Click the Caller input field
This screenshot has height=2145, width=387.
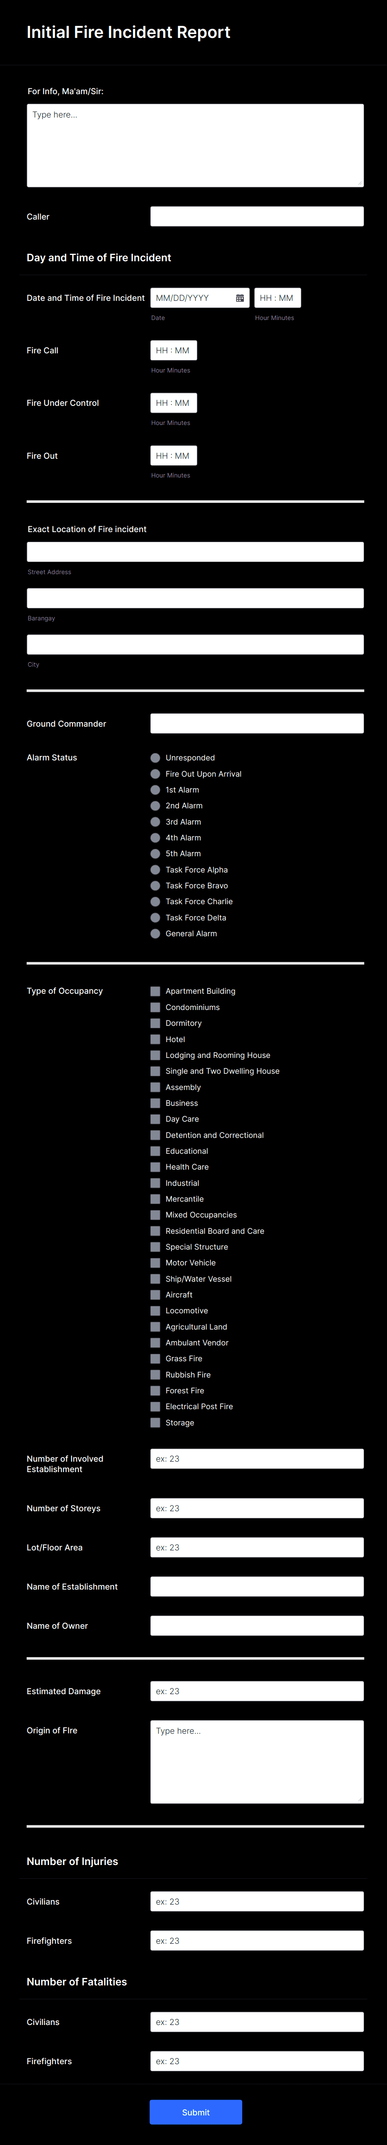click(256, 216)
